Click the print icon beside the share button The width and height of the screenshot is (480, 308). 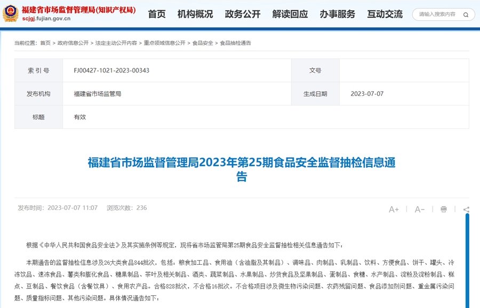(443, 209)
